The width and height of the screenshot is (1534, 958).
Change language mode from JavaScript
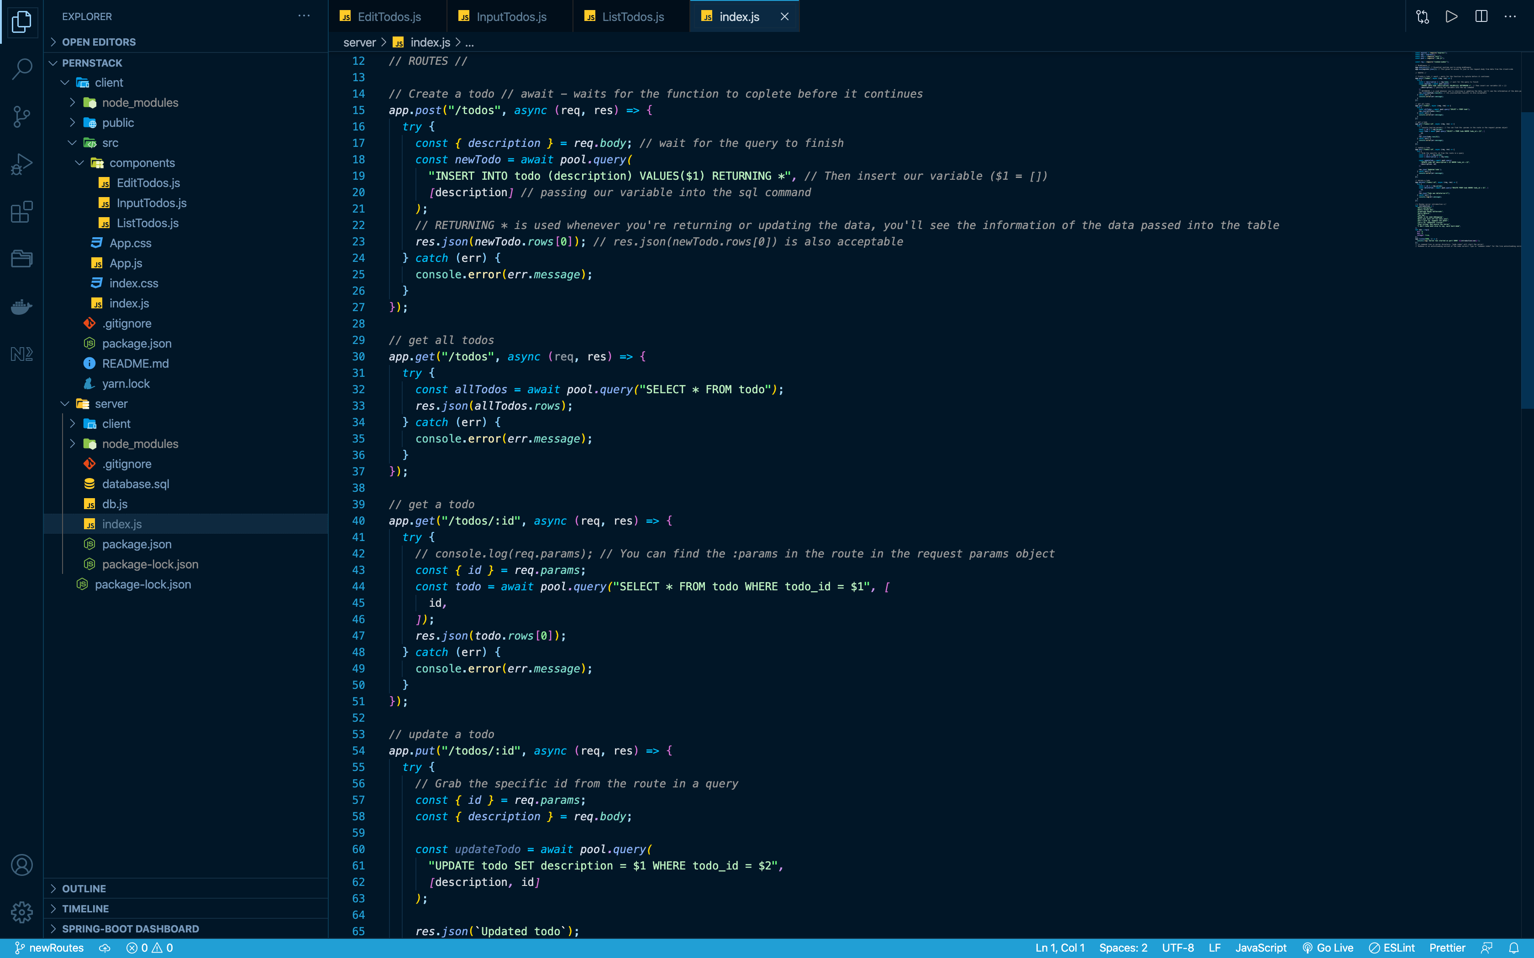click(1261, 948)
